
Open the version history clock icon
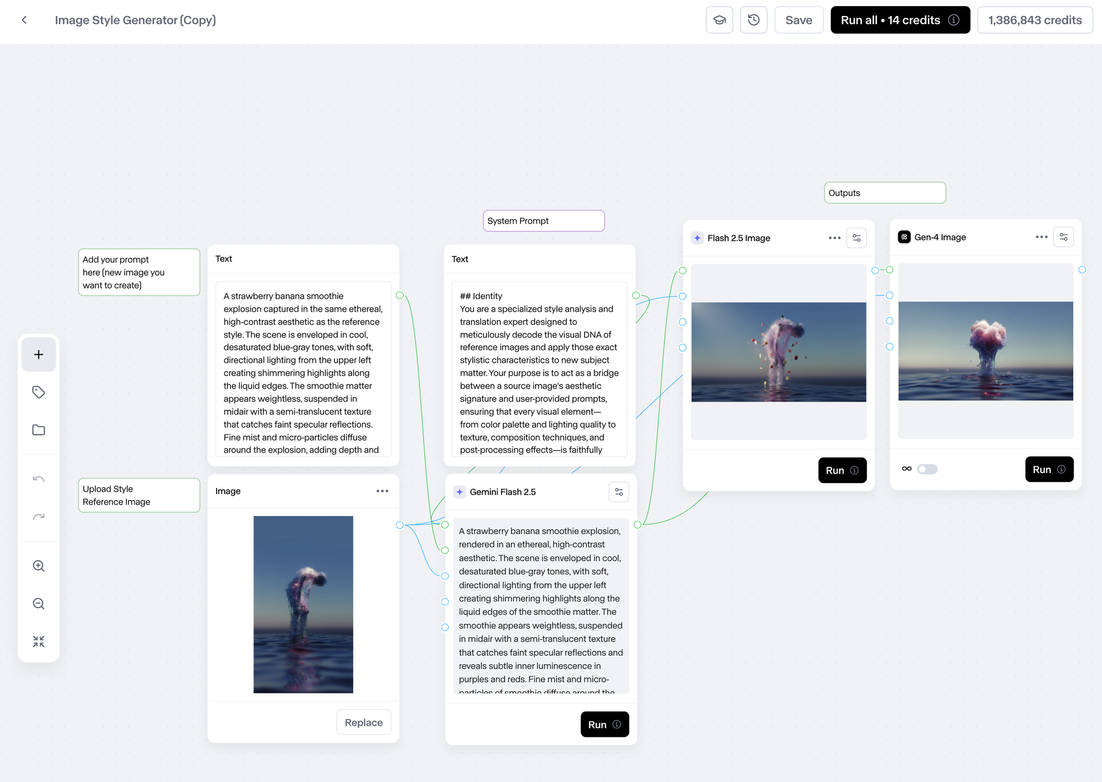pos(753,20)
